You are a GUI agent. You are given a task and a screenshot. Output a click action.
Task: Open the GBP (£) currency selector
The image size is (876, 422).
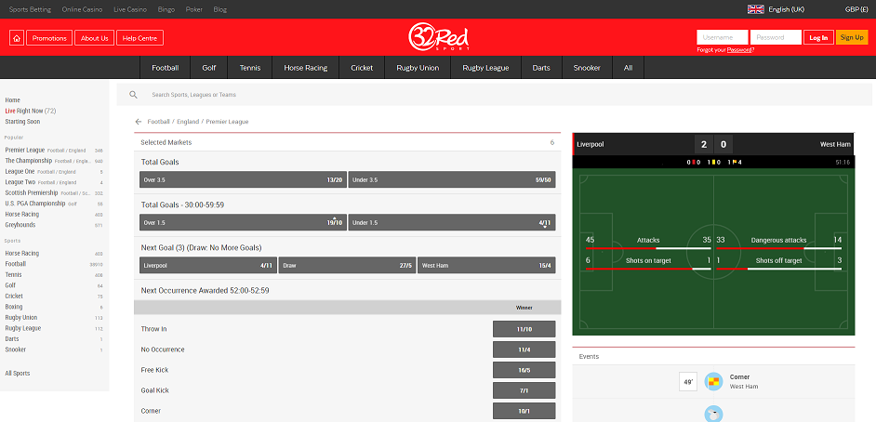point(856,9)
